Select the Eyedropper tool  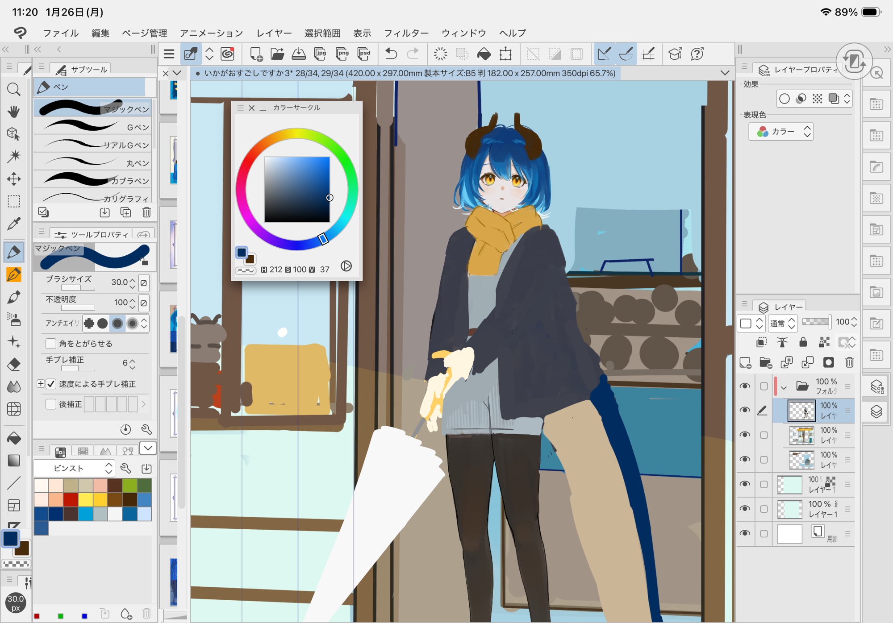pyautogui.click(x=13, y=224)
